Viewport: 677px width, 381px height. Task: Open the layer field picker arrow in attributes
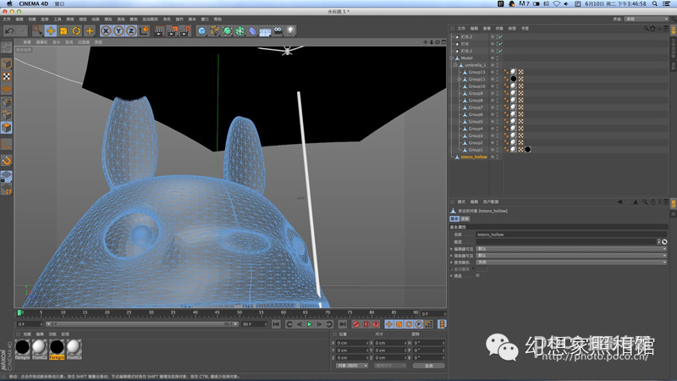coord(659,241)
